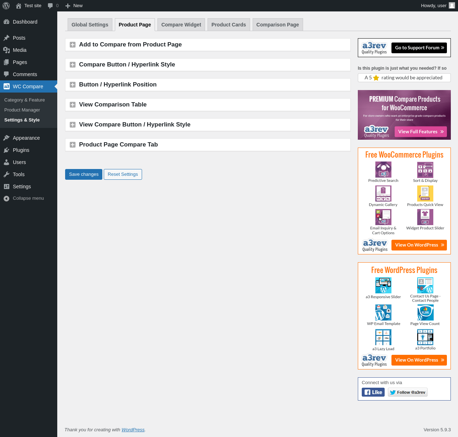Open the Comparison Page tab

pyautogui.click(x=278, y=25)
